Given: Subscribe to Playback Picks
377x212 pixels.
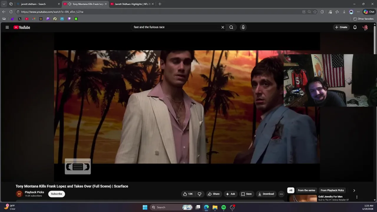Looking at the screenshot, I should click(57, 194).
